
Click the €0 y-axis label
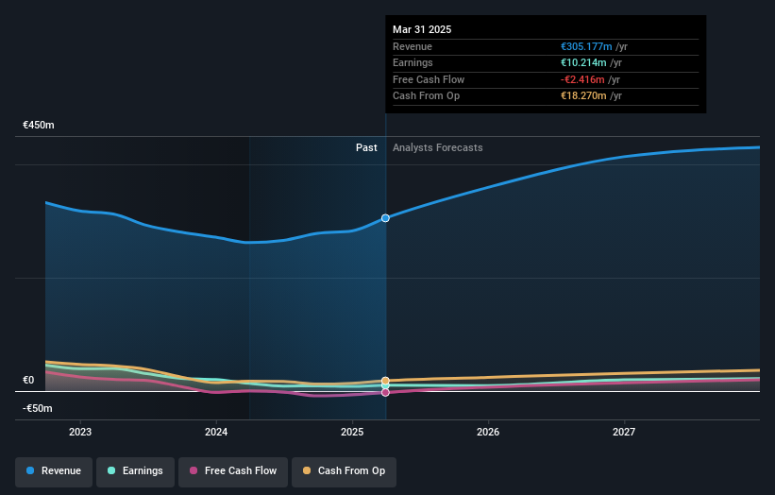[28, 380]
